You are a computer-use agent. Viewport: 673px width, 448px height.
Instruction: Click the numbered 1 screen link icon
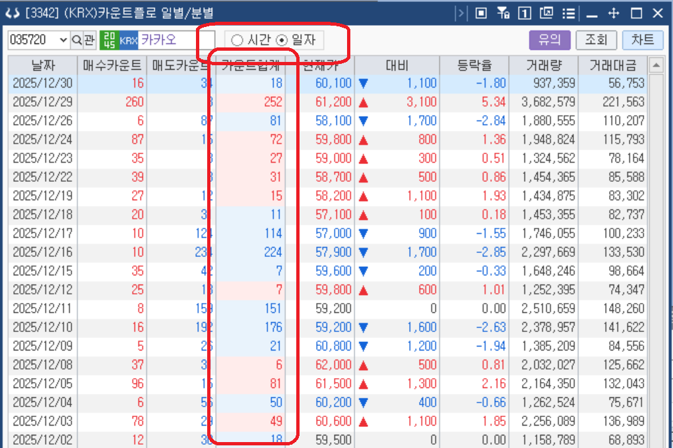525,13
